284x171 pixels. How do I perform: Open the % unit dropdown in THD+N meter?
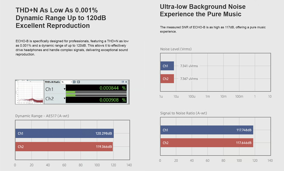pyautogui.click(x=67, y=82)
